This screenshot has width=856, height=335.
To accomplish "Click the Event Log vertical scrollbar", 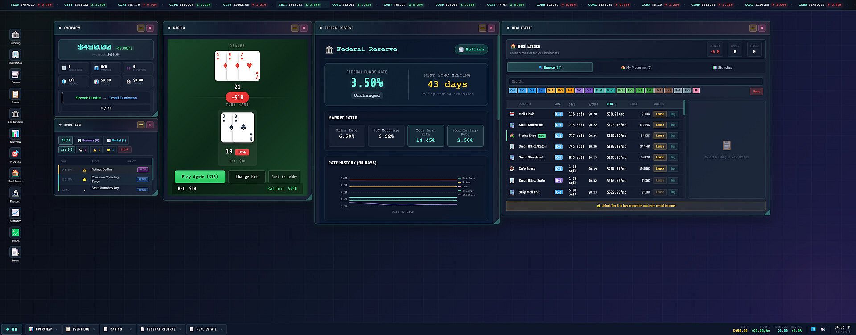I will (152, 170).
